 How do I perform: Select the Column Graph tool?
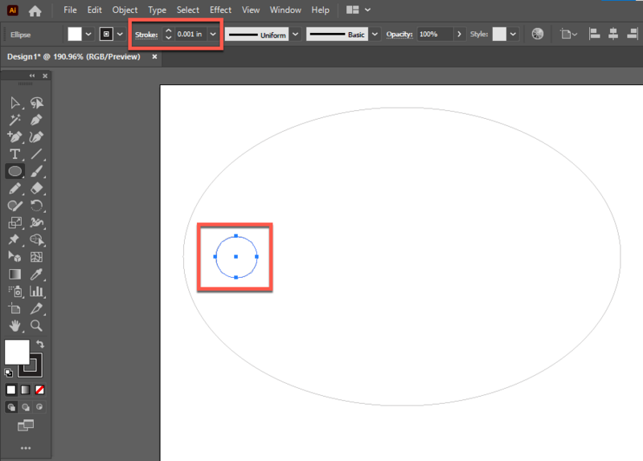coord(36,292)
